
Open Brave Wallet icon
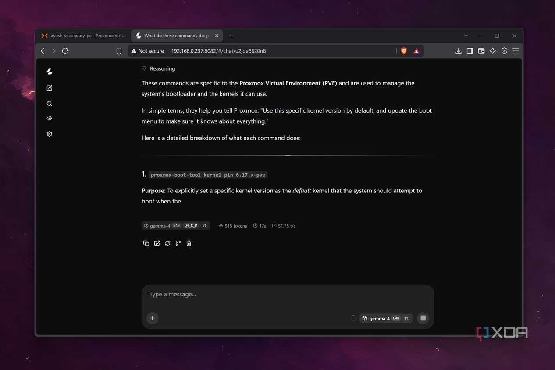click(481, 51)
